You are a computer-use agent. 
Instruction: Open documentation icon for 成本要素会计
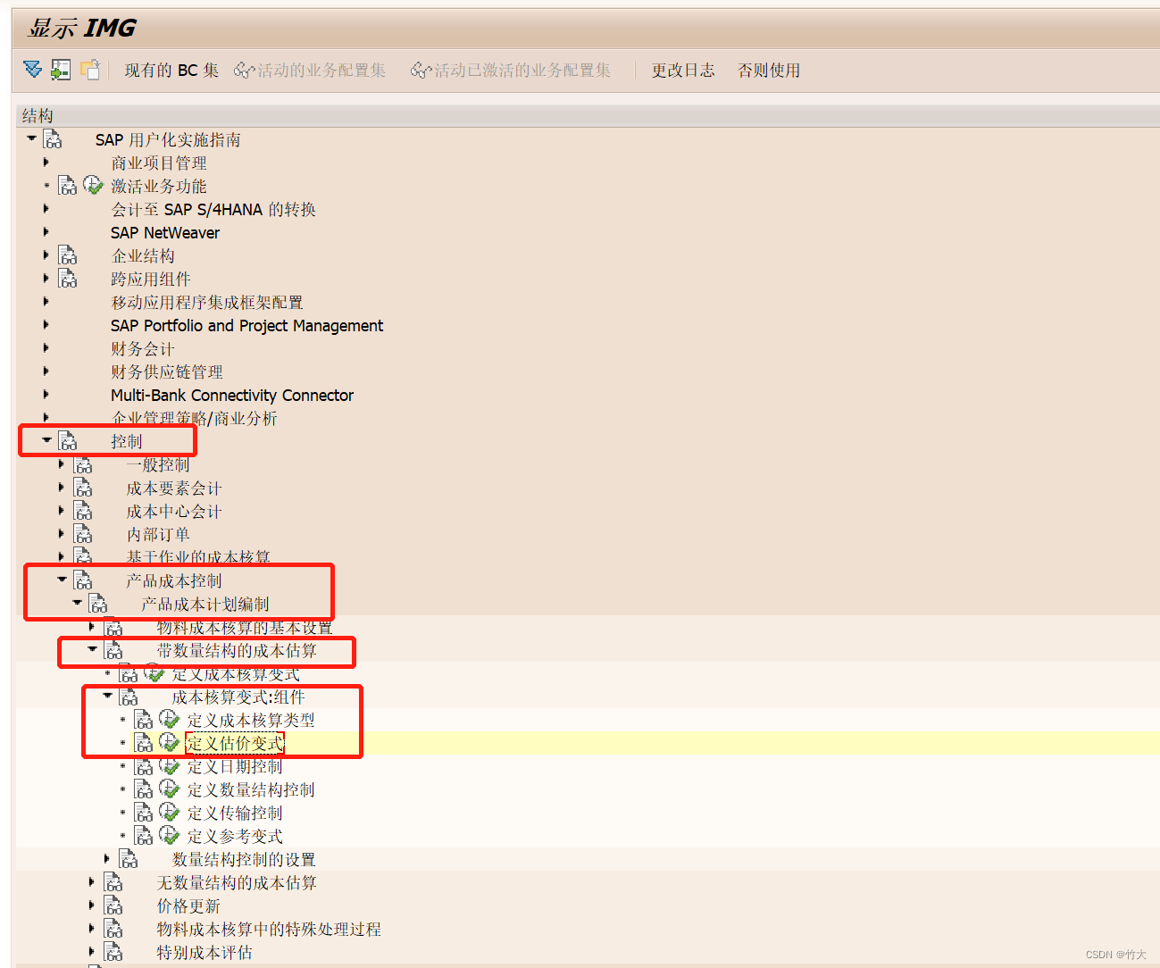coord(83,488)
